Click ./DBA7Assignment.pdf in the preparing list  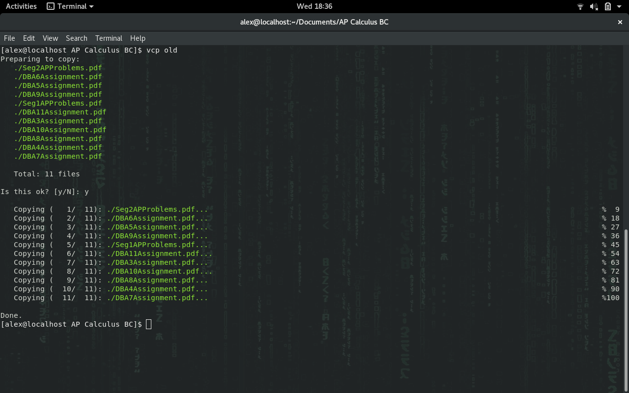coord(58,156)
